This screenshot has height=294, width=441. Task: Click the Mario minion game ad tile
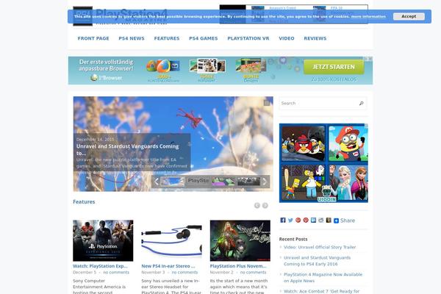tap(348, 143)
